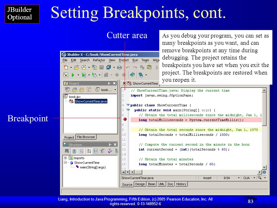Switch to the Project tab
Screen dimensions: 277x208
tap(69, 138)
